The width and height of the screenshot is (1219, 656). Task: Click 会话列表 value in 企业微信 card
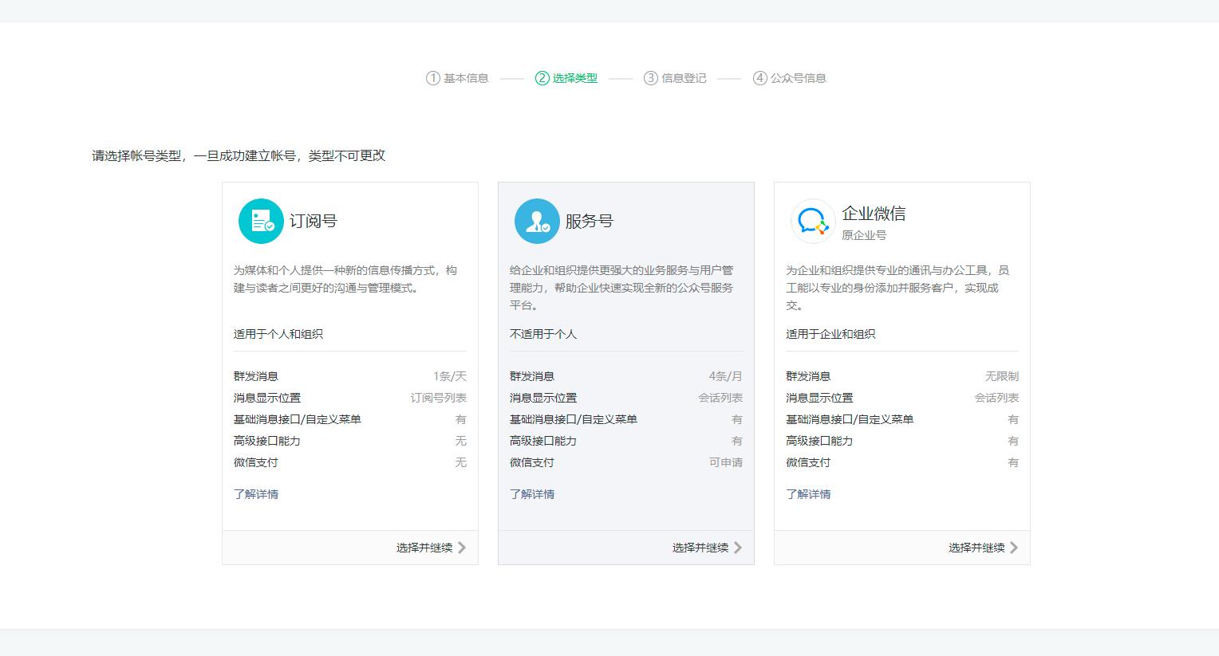pos(996,398)
